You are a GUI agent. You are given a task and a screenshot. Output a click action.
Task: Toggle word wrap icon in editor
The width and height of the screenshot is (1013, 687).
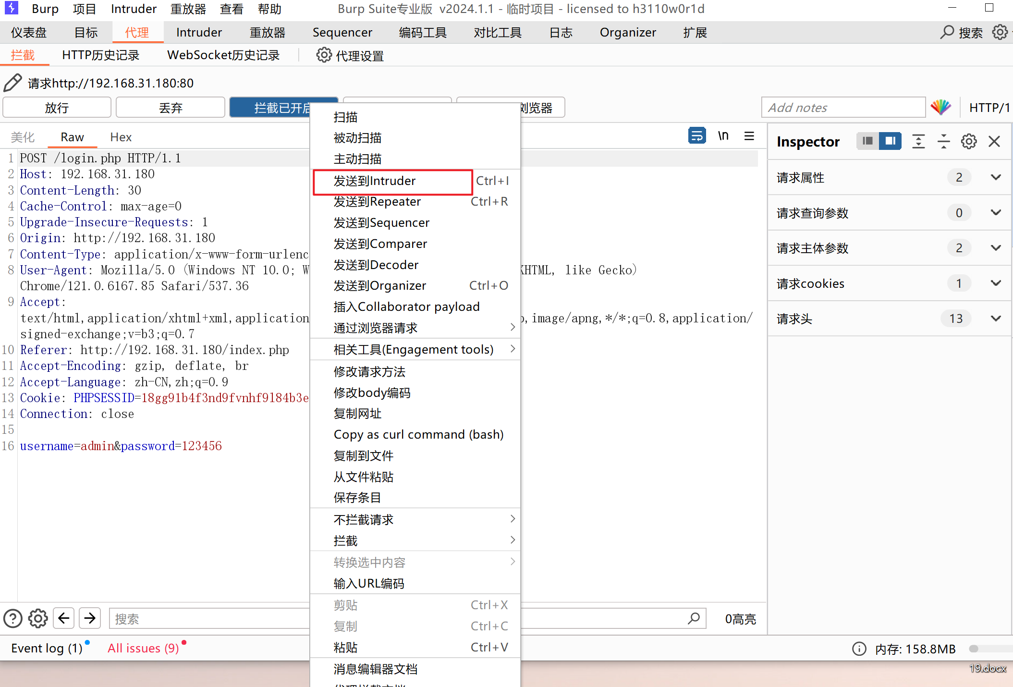[696, 136]
